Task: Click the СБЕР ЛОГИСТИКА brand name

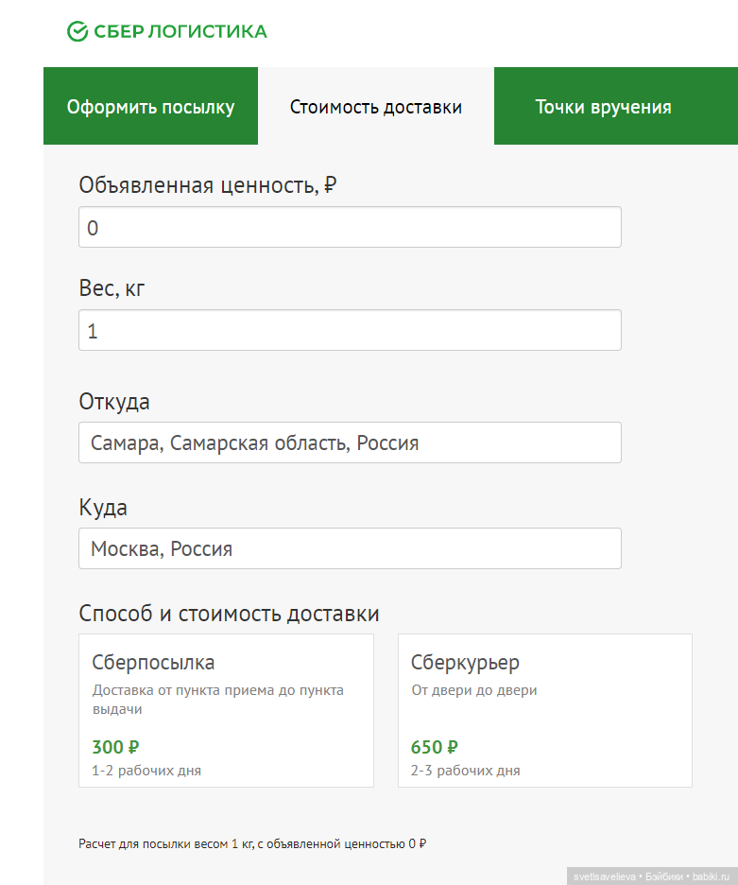Action: coord(180,32)
